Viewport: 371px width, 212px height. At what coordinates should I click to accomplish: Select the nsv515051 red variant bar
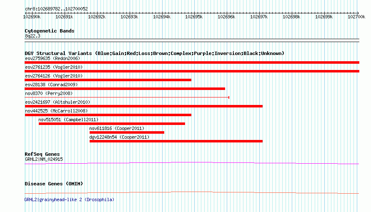(x=112, y=124)
